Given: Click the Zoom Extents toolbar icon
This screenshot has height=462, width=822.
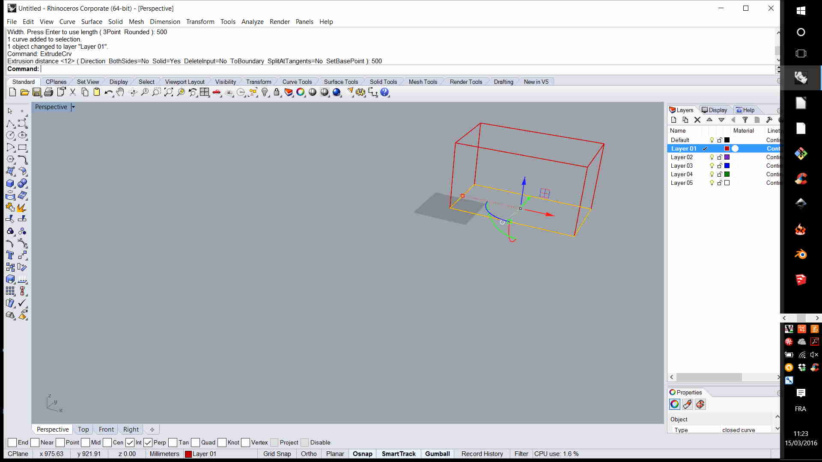Looking at the screenshot, I should (x=169, y=92).
